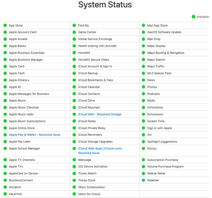Click the green Available legend dot
The width and height of the screenshot is (212, 198).
pyautogui.click(x=193, y=17)
